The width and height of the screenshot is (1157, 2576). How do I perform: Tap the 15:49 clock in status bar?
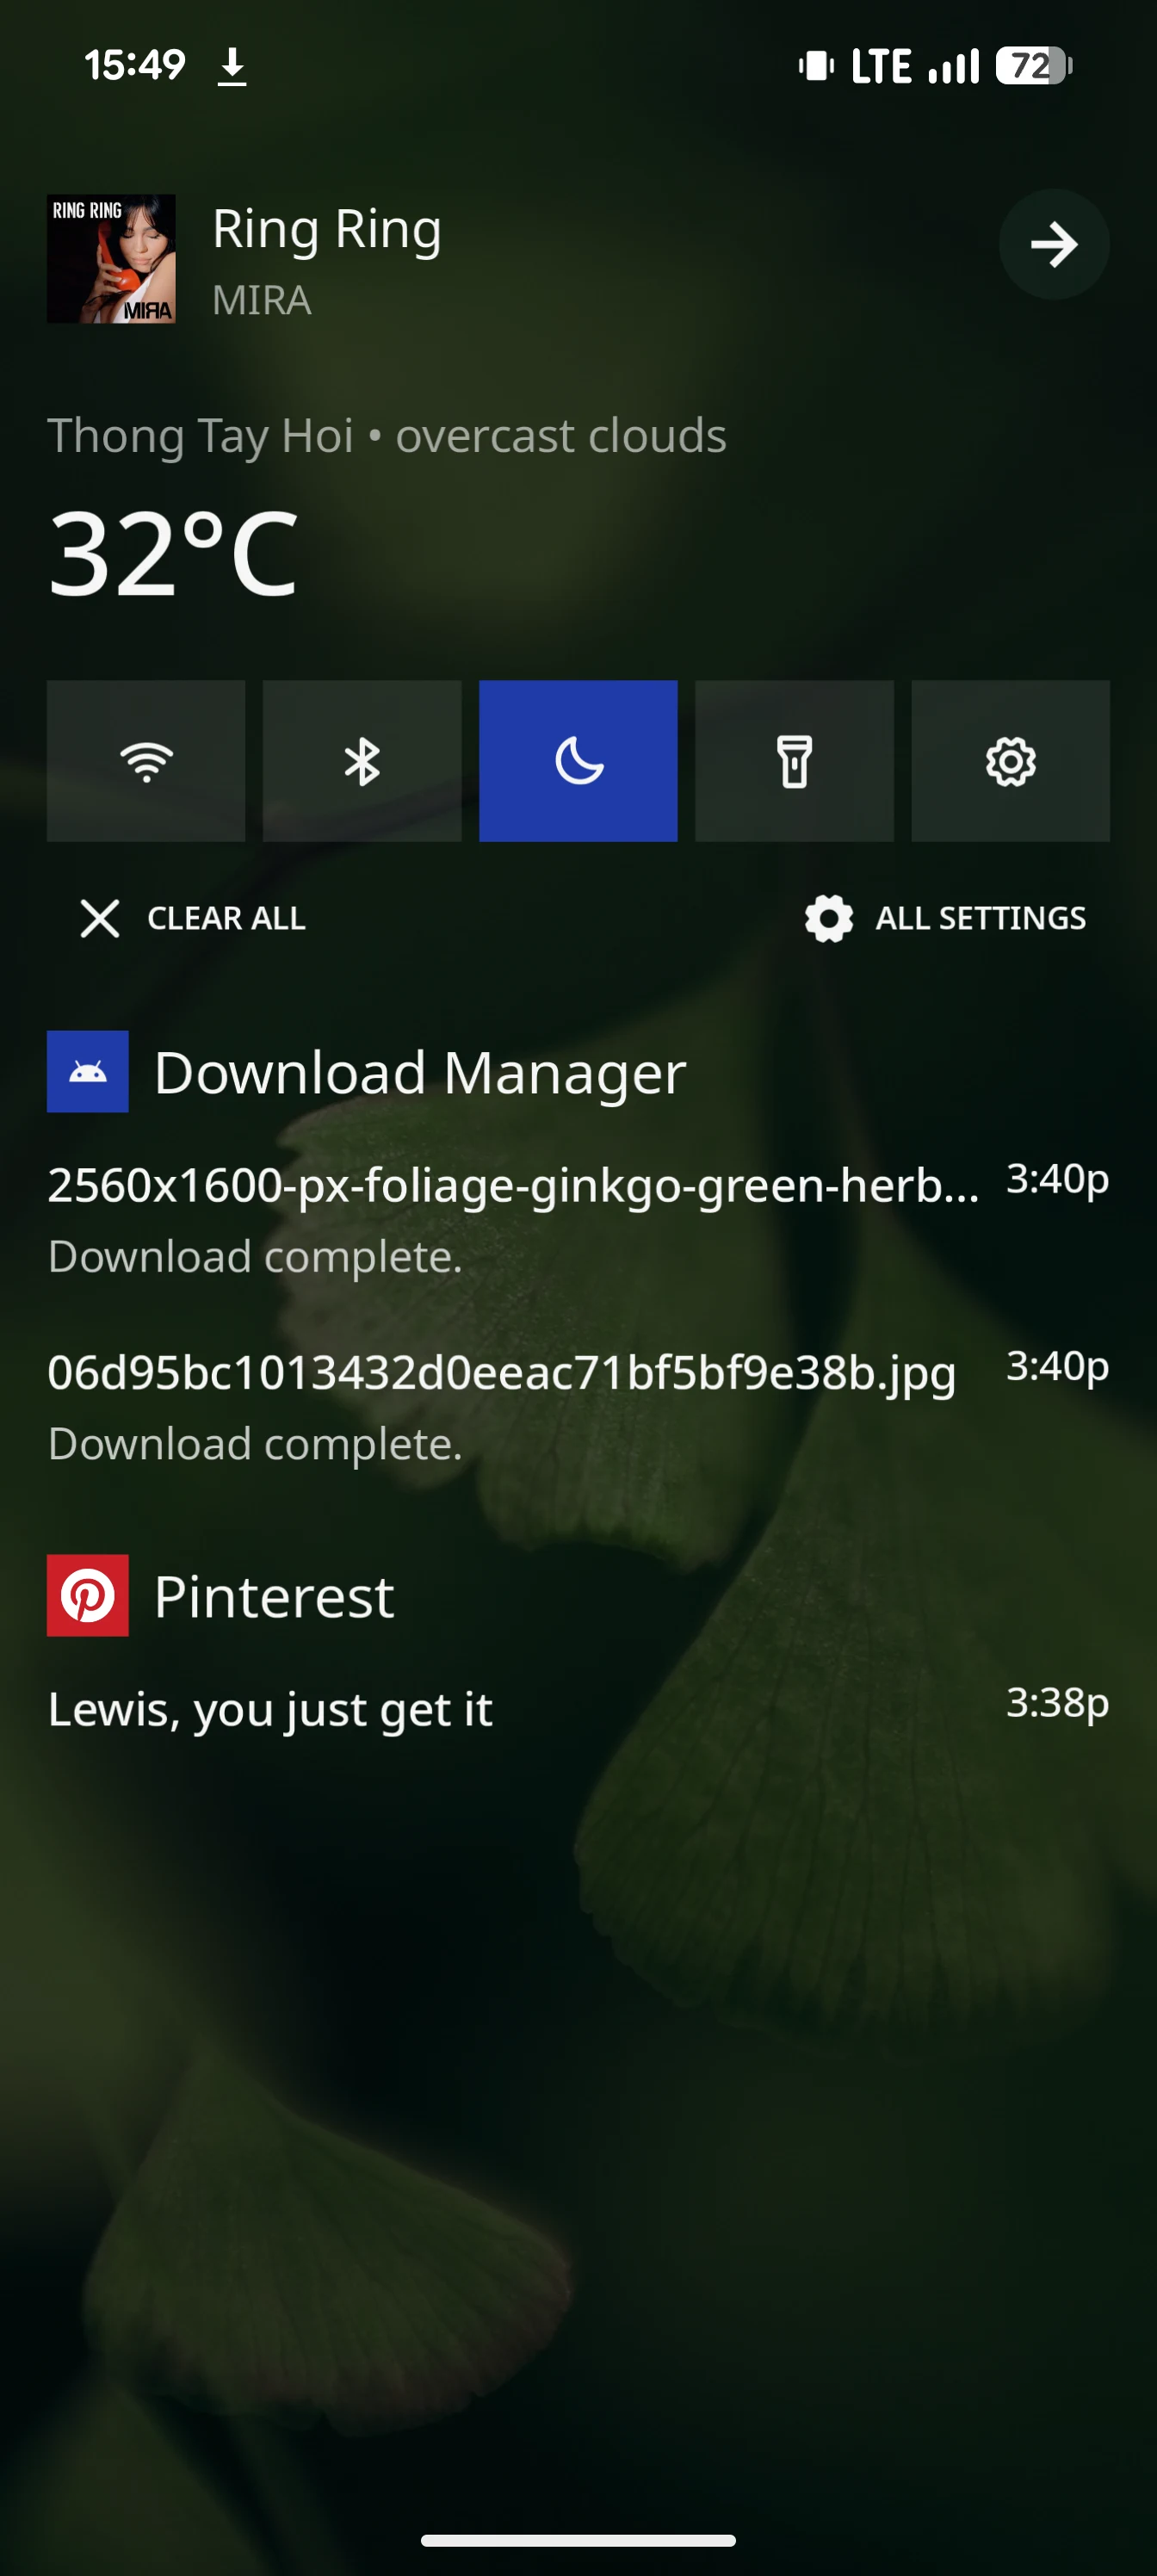pos(135,65)
